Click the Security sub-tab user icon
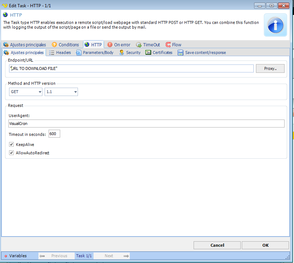294x263 pixels. click(122, 53)
